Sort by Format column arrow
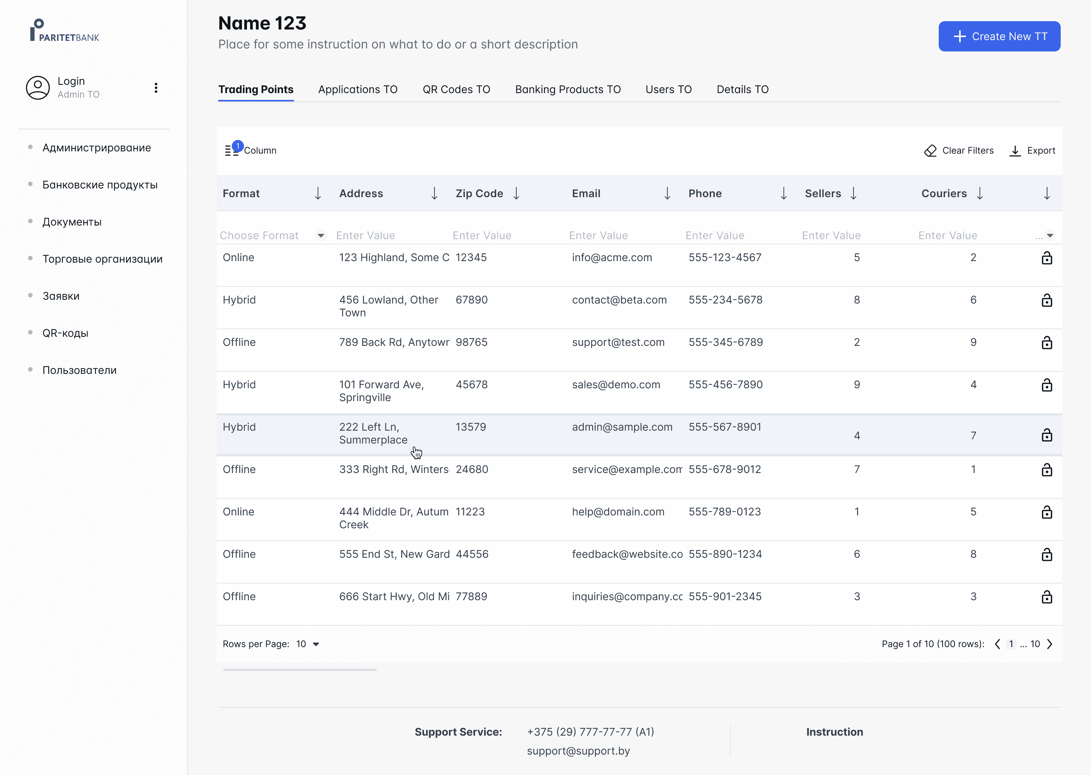This screenshot has width=1091, height=775. coord(318,193)
